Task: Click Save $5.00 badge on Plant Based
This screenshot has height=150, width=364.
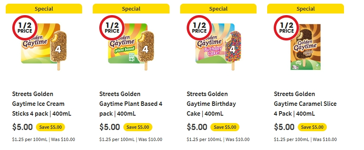Action: (138, 127)
